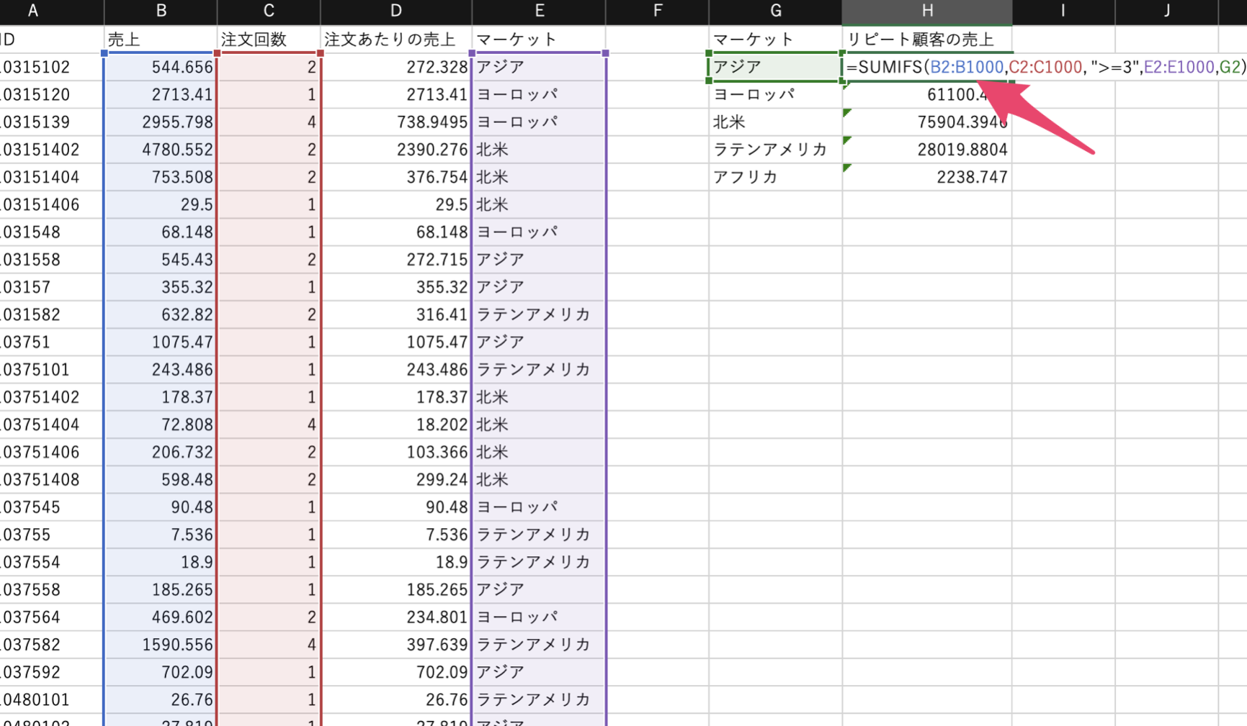Select column F header
Screen dimensions: 1247x726
657,11
